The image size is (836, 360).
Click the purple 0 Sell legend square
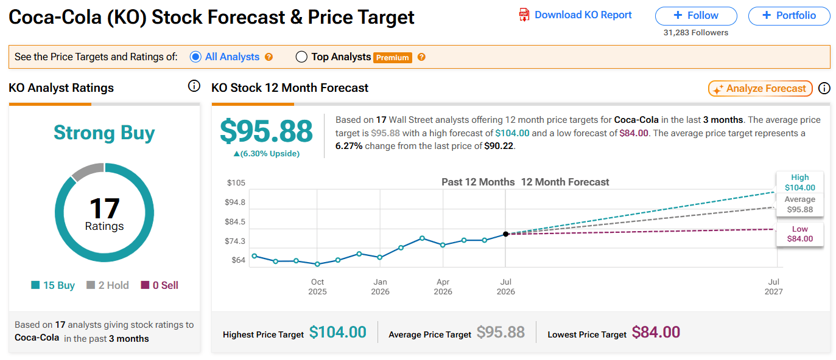145,285
